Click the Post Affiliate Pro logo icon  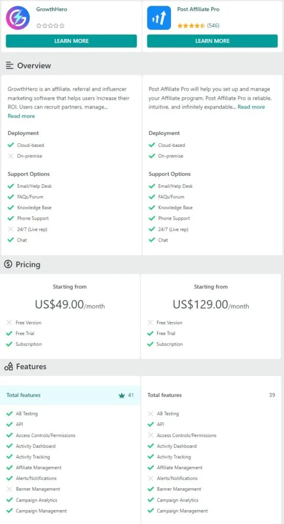click(x=159, y=18)
